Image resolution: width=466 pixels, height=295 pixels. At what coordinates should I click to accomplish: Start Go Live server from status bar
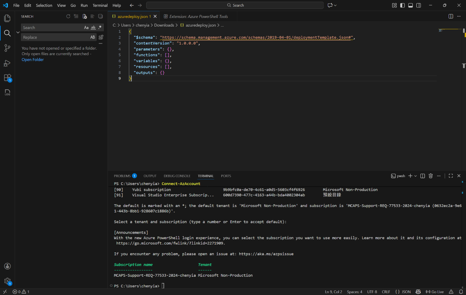435,292
